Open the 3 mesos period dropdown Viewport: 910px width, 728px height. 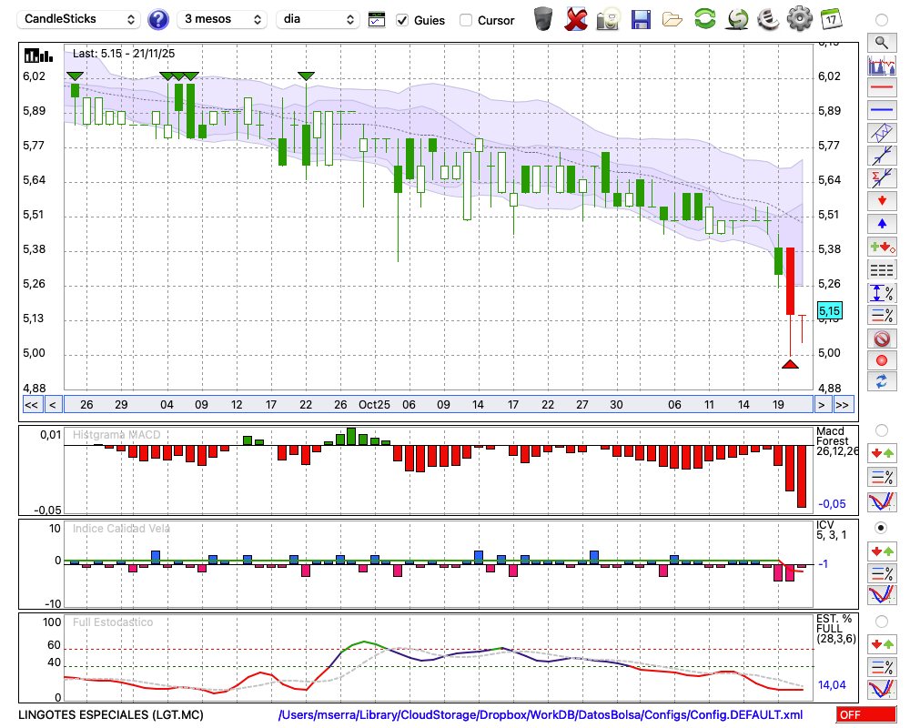[222, 19]
